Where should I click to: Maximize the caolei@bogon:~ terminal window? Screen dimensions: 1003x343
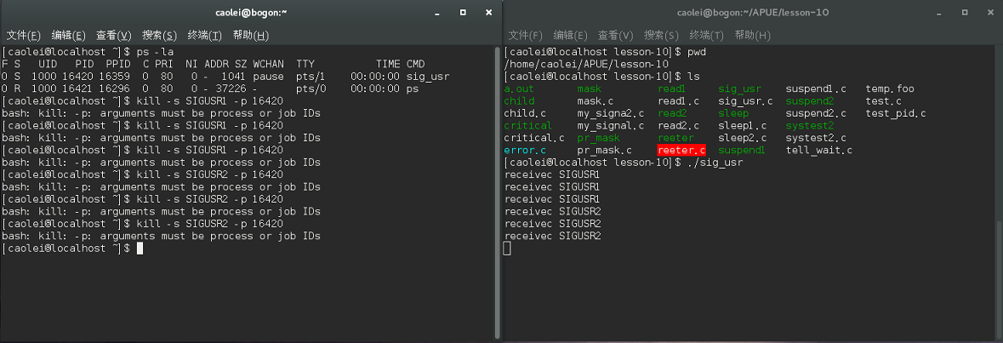463,12
